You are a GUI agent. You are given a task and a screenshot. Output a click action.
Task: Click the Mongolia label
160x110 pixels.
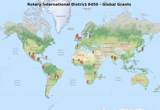[126, 44]
